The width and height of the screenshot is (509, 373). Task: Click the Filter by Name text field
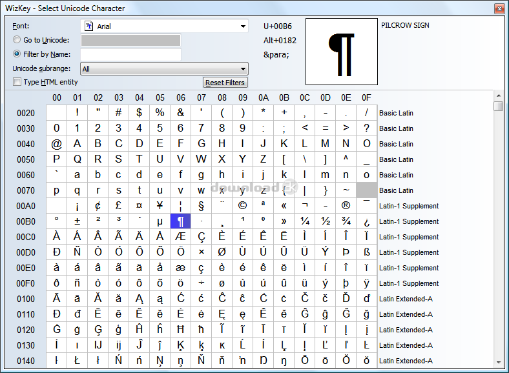coord(130,54)
